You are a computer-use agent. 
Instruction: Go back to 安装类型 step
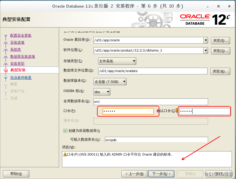[x=17, y=64]
